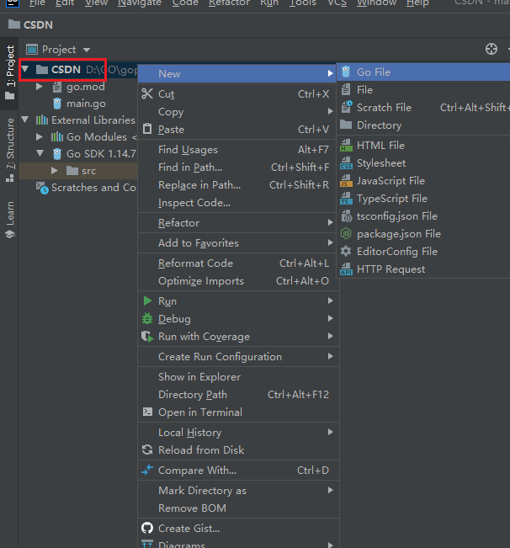Click the GitHub Create Gist icon
Viewport: 510px width, 548px height.
[x=147, y=528]
